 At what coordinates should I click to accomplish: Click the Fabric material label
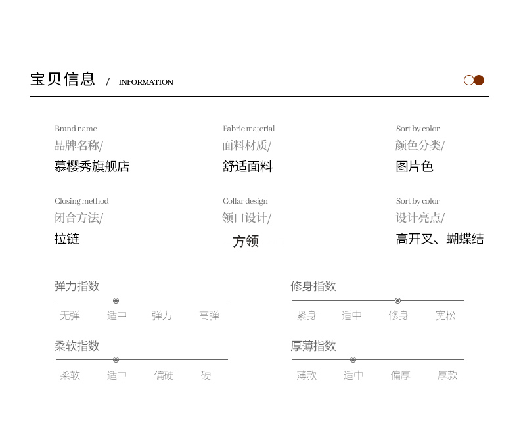coord(248,129)
